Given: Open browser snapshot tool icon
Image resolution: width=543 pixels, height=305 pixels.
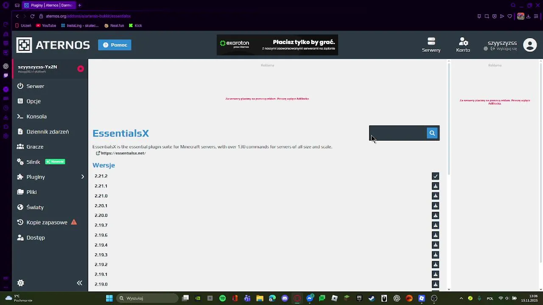Looking at the screenshot, I should [x=487, y=16].
